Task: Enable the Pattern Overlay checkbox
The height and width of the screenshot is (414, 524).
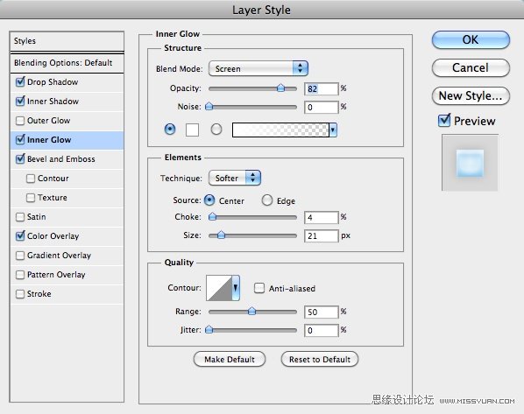Action: click(x=20, y=275)
